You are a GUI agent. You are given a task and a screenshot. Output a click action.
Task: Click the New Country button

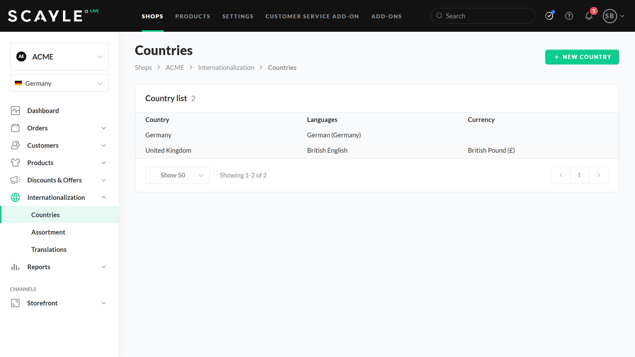(x=582, y=57)
